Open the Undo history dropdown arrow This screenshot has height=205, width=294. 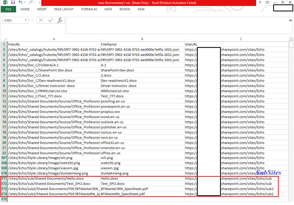click(25, 2)
